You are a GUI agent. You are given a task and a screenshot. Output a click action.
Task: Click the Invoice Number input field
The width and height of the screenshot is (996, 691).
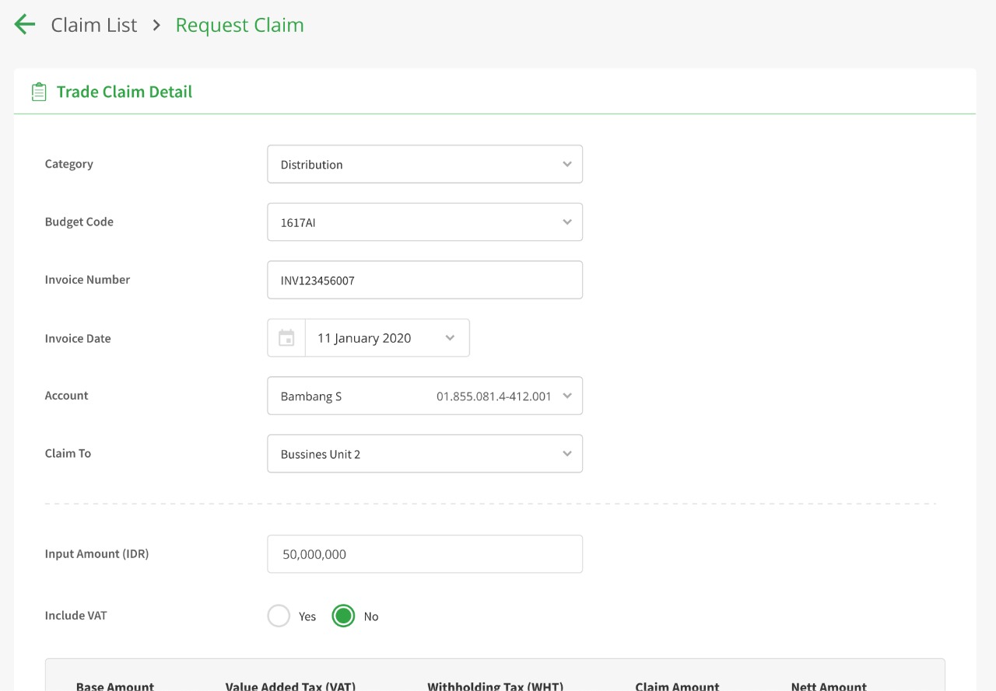pos(424,280)
